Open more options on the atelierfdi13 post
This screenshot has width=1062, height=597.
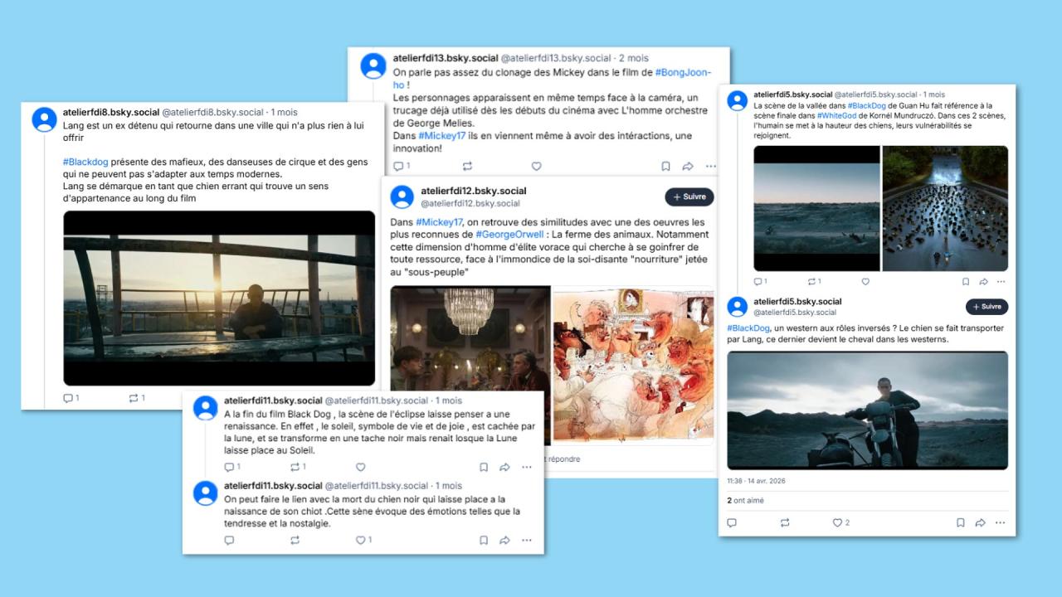710,166
